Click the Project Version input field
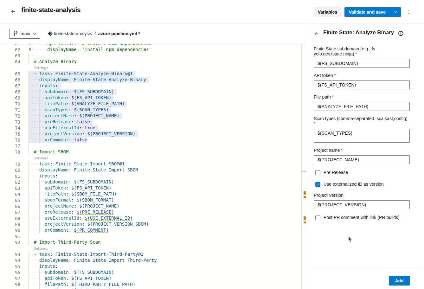 (x=362, y=205)
